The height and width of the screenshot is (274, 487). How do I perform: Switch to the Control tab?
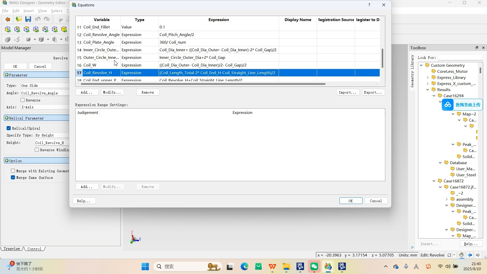coord(34,249)
